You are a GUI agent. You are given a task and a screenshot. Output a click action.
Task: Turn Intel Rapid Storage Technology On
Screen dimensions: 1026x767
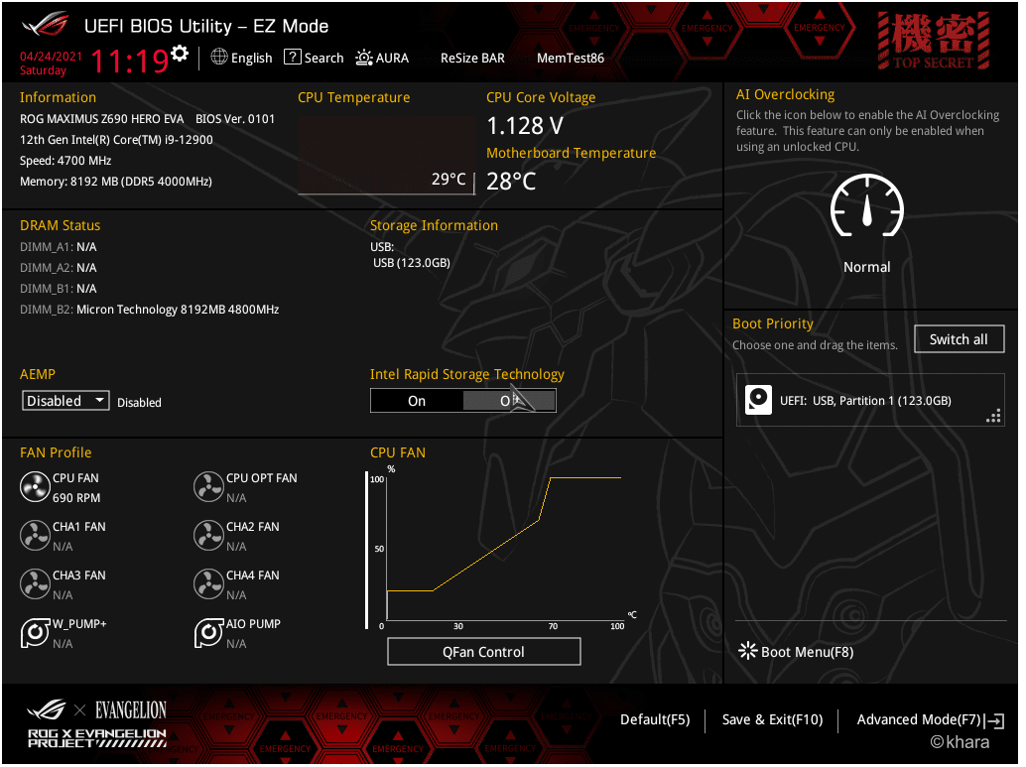(417, 401)
